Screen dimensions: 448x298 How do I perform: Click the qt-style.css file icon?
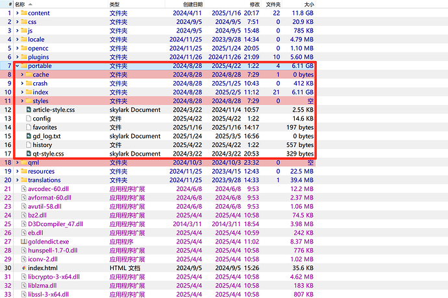29,154
